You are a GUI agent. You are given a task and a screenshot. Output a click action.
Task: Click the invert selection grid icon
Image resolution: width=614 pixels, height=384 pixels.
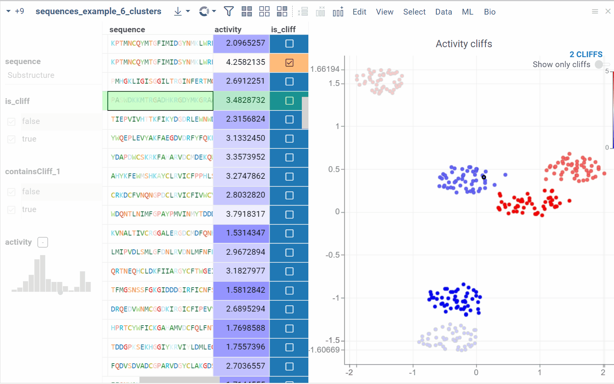coord(282,12)
